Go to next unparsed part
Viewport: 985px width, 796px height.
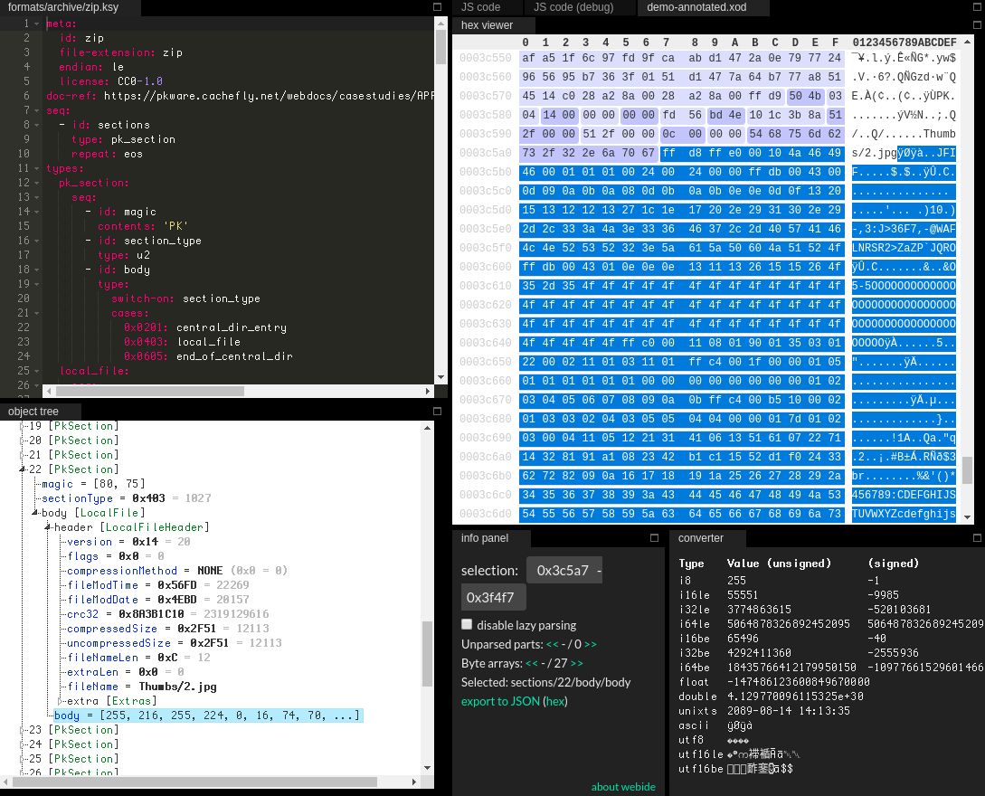point(591,645)
